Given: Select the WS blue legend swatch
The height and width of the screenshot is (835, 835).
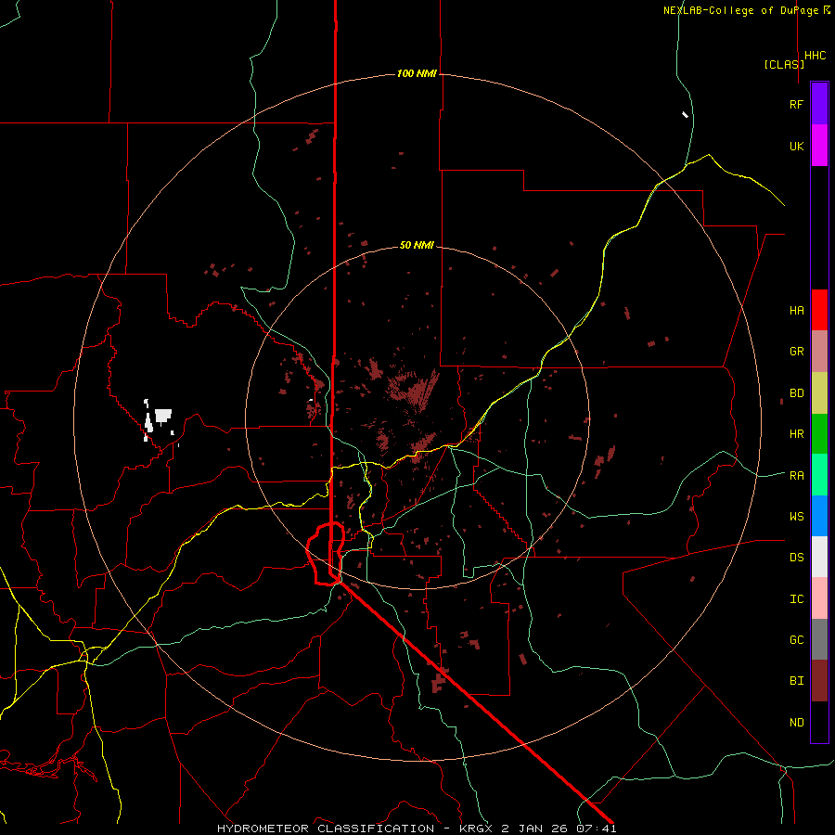Looking at the screenshot, I should 819,516.
